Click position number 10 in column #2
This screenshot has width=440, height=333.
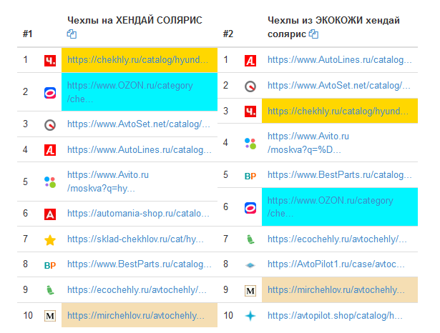[228, 316]
